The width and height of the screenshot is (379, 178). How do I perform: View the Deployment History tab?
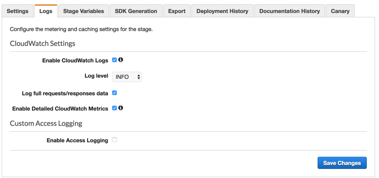222,11
